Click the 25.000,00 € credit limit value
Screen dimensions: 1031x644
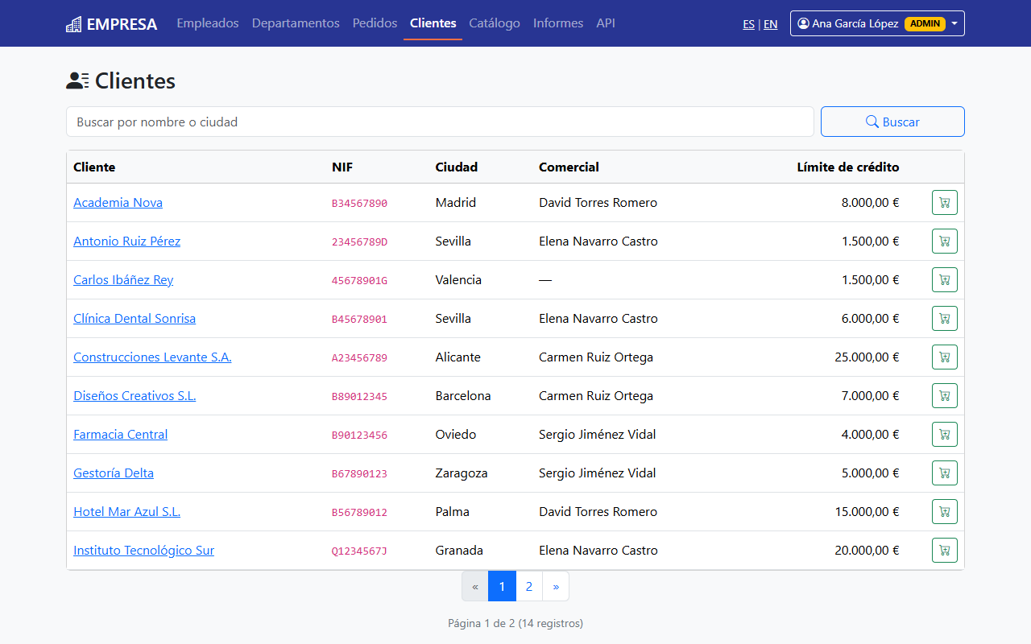(867, 357)
